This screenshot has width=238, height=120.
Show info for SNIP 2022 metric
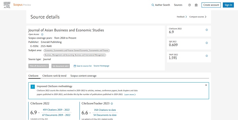206,56
